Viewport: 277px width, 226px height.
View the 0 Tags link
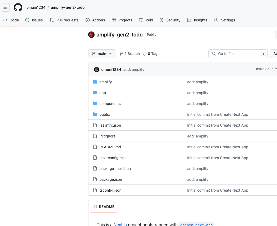click(151, 54)
